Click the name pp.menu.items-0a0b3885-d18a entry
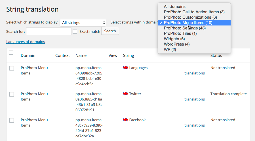The image size is (255, 141). point(89,102)
